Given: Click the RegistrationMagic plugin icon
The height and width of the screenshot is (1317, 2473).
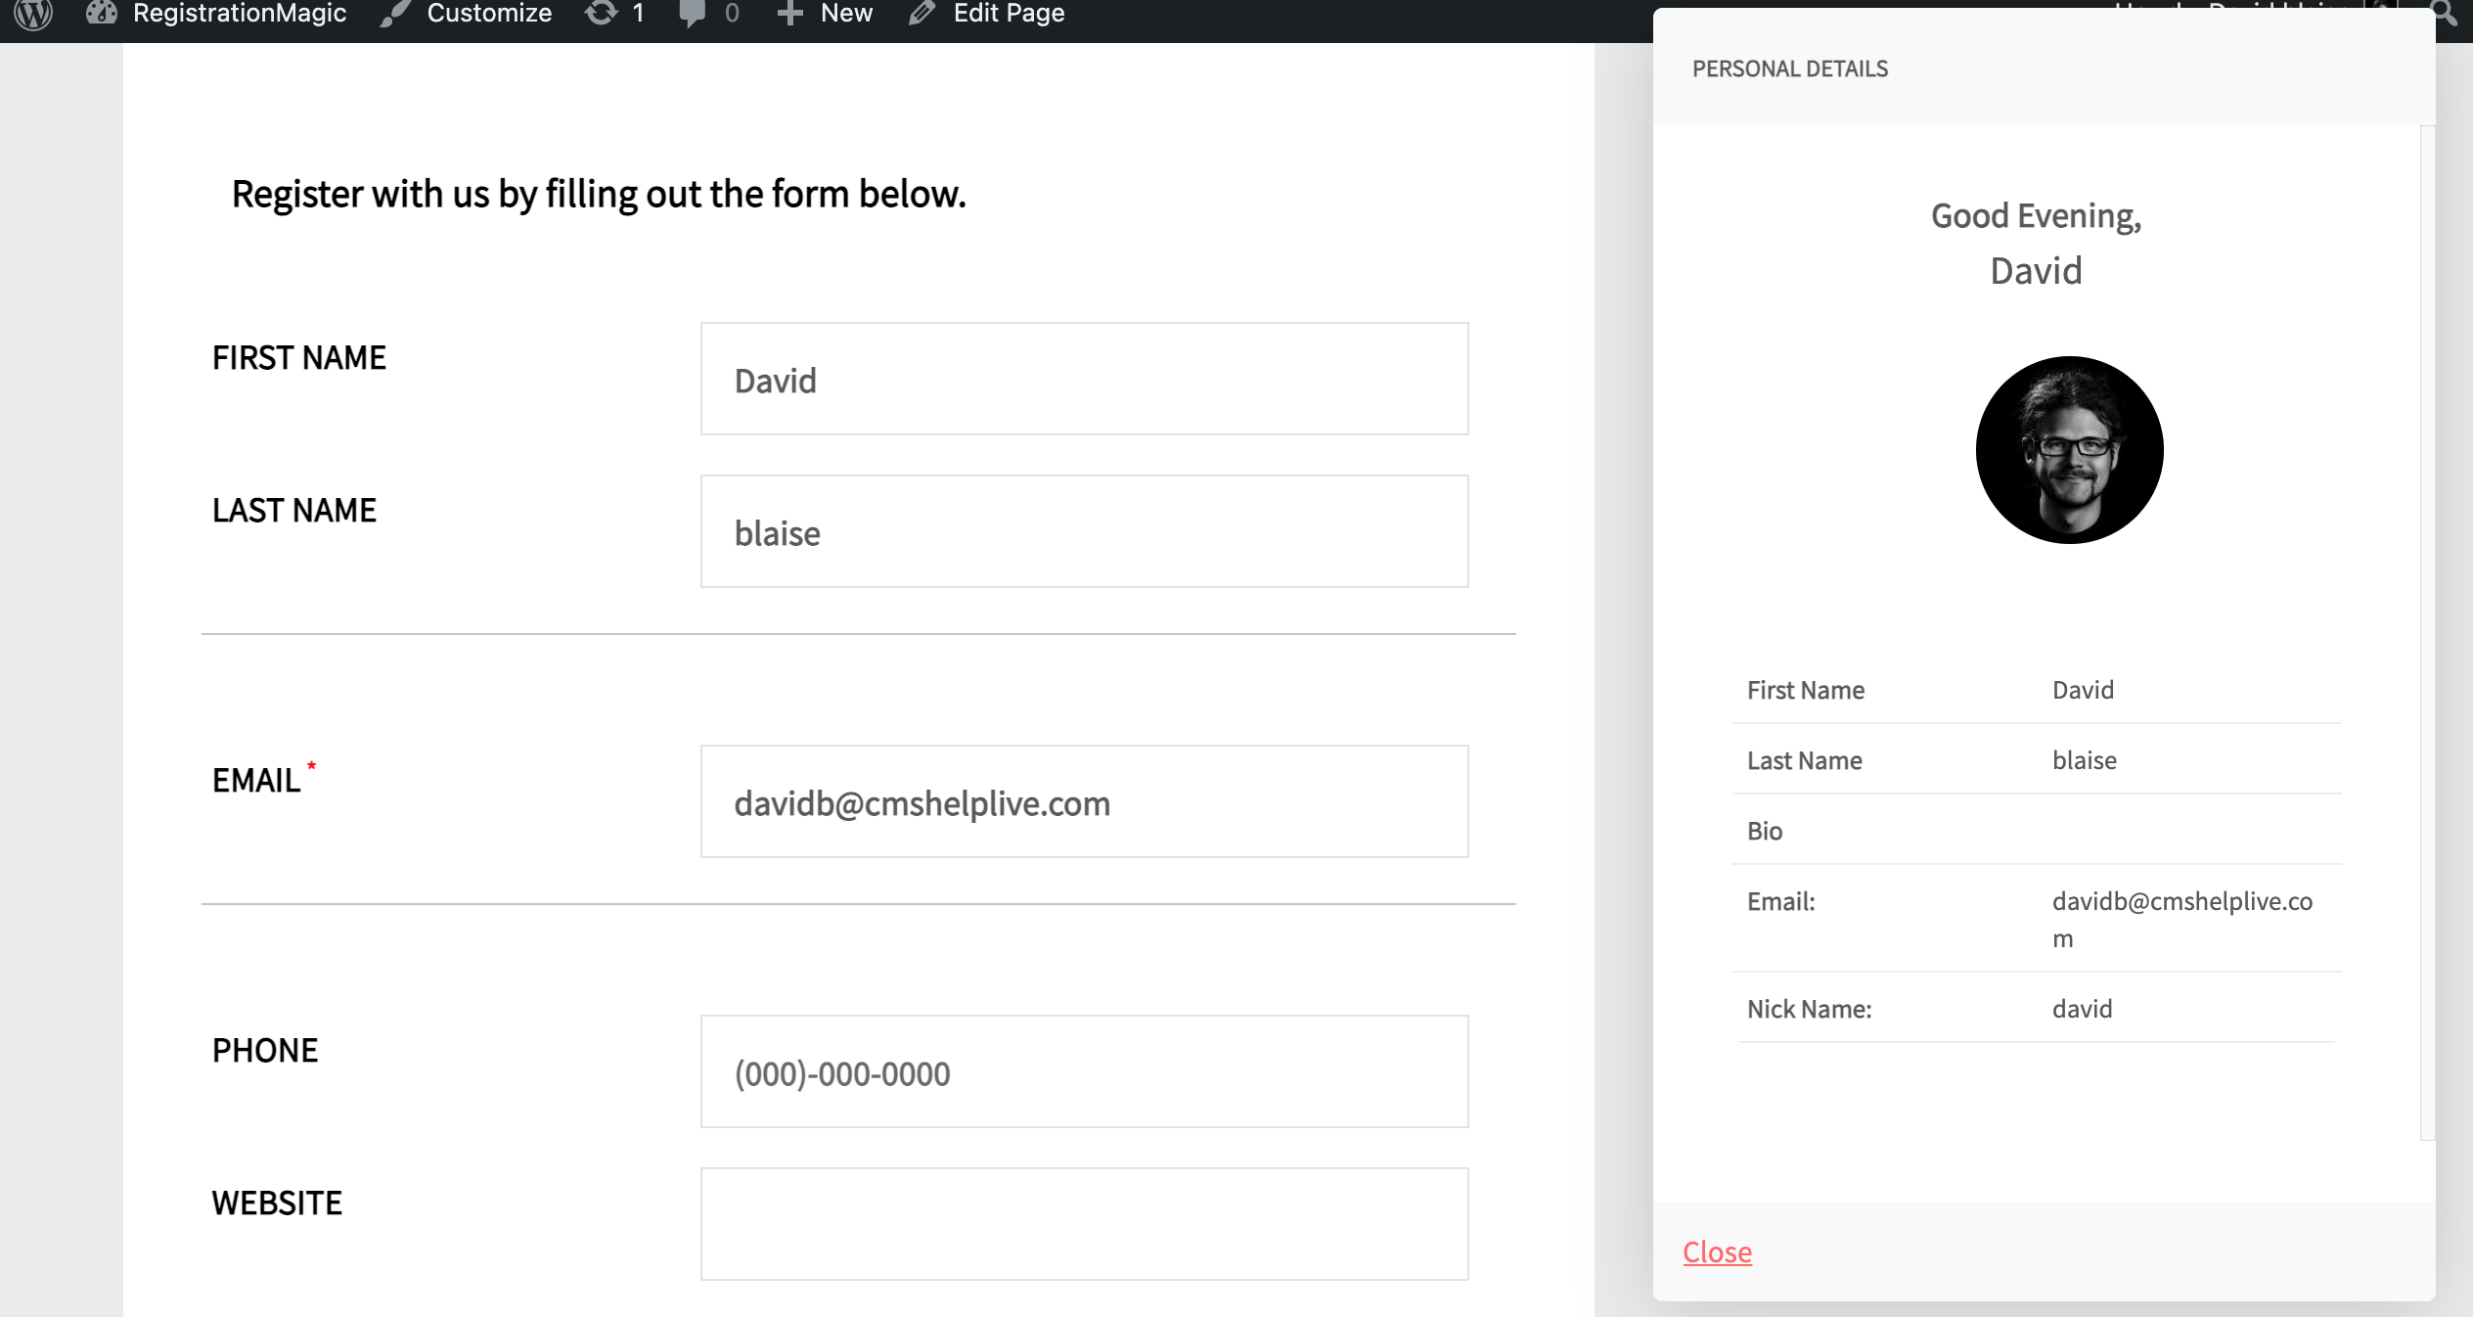Looking at the screenshot, I should 102,13.
